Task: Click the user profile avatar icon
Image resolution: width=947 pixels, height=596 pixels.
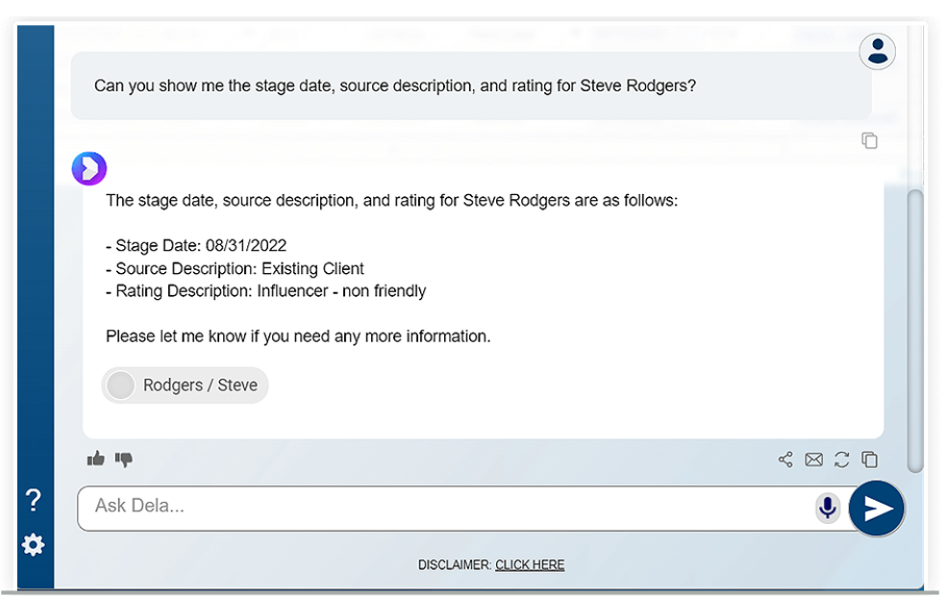Action: coord(877,52)
